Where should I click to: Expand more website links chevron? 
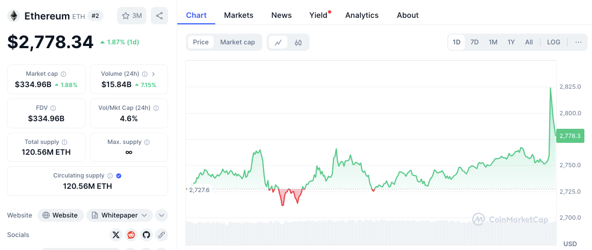(162, 215)
